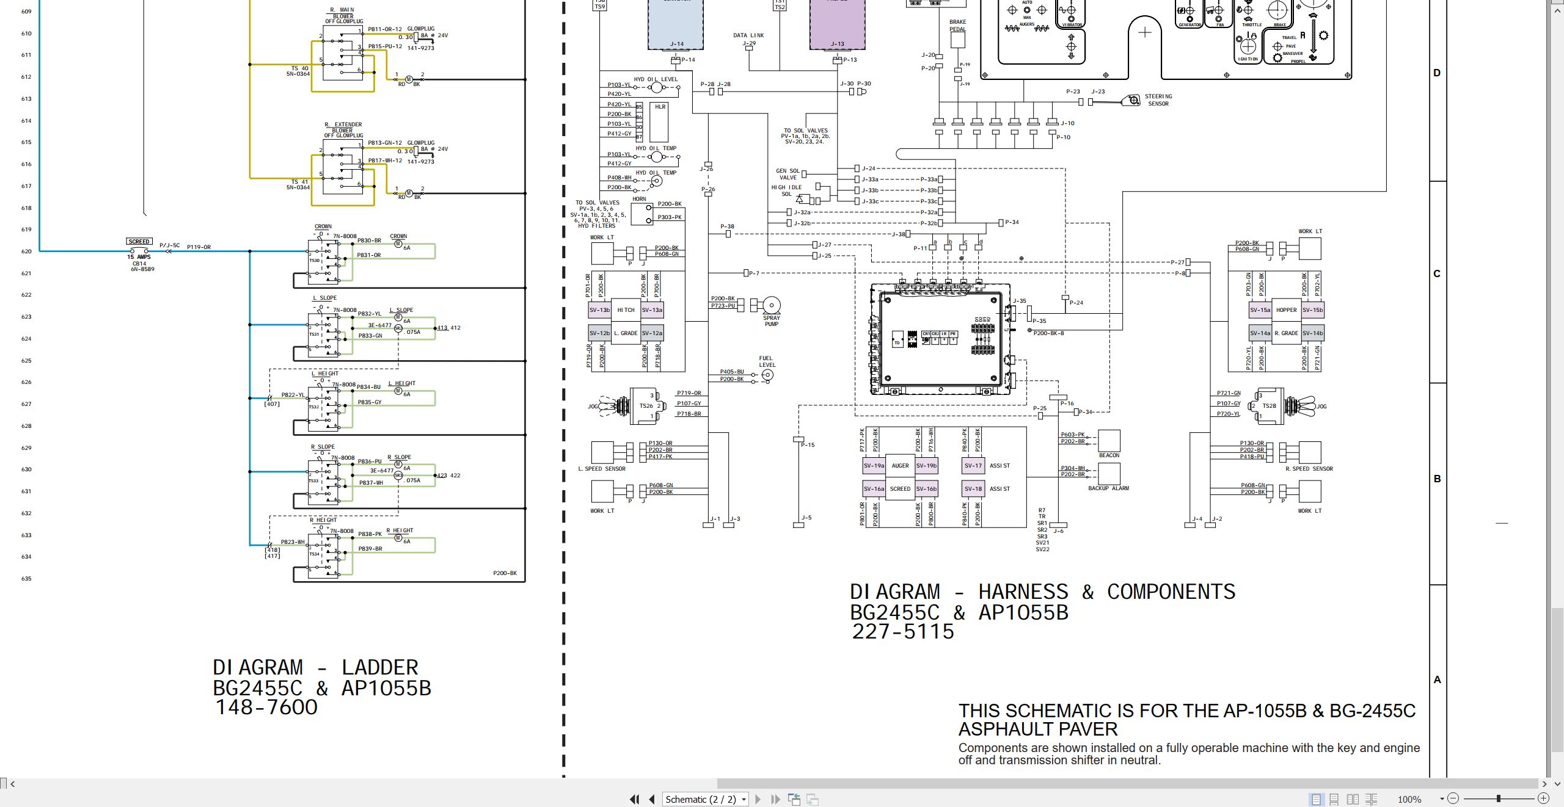Click the SV-13b solenoid valve block
1564x807 pixels.
tap(599, 310)
